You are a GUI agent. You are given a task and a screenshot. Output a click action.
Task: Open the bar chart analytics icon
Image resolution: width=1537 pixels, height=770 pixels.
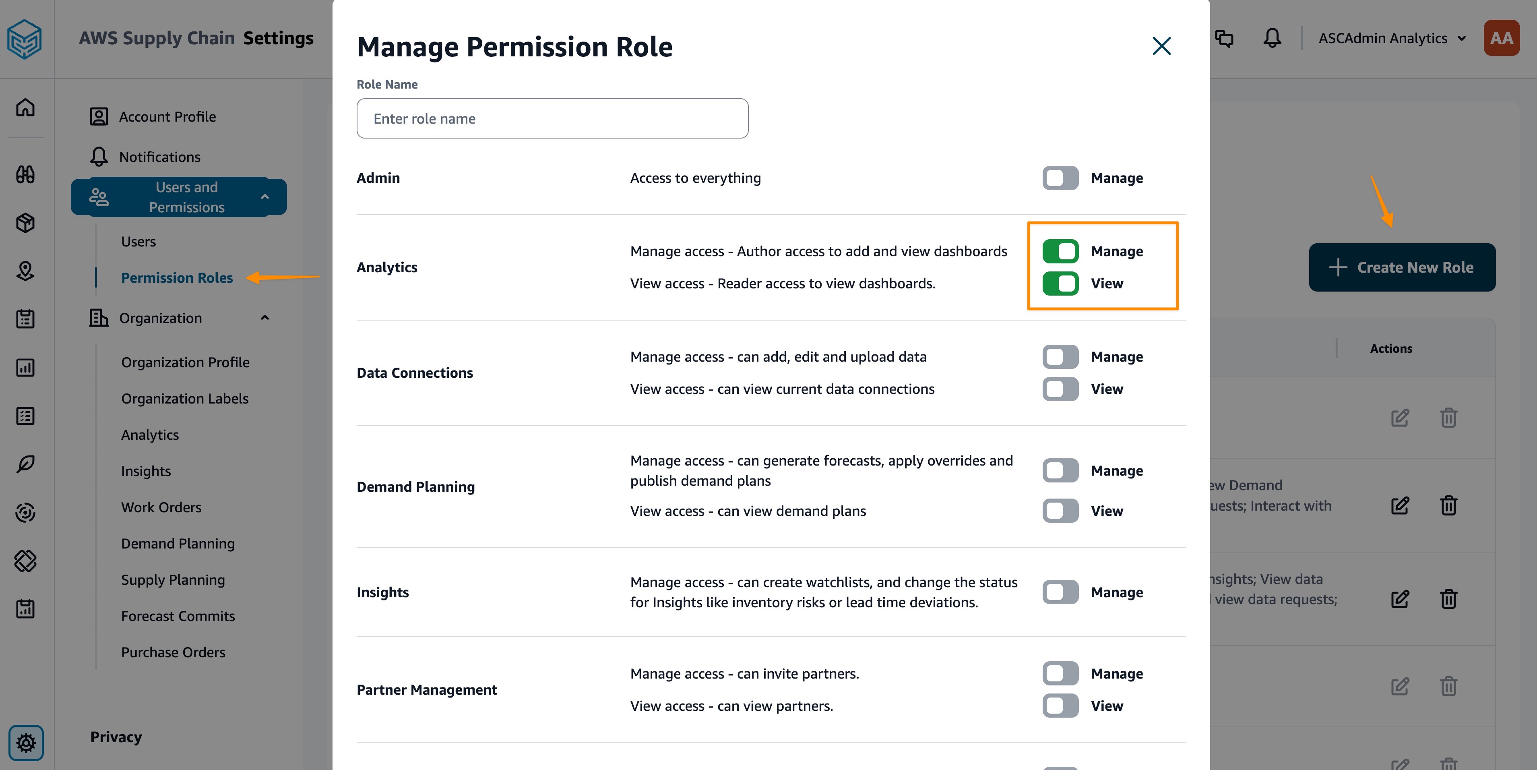25,367
